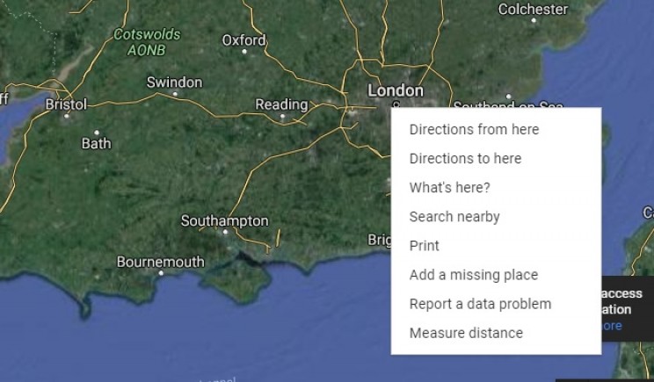Click 'What's here?' in context menu
The image size is (654, 382).
coord(449,188)
